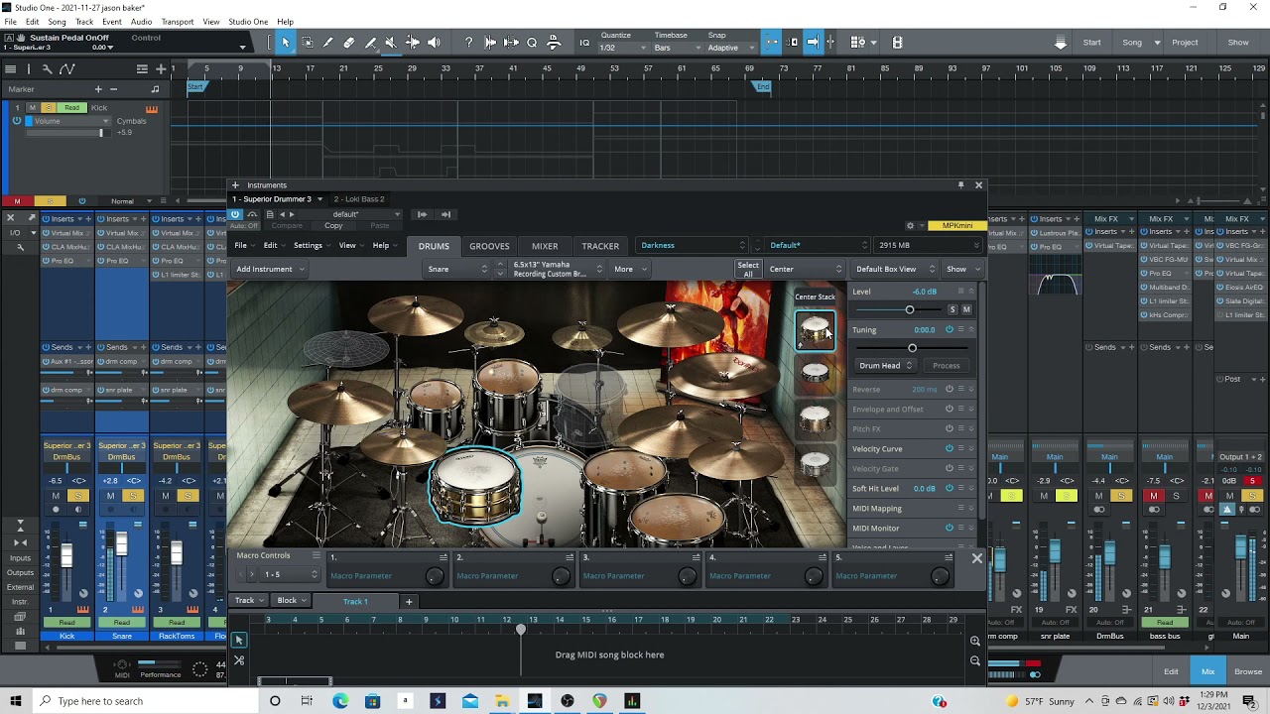Toggle autoscroll arrow icon in toolbar
1270x714 pixels.
(813, 42)
